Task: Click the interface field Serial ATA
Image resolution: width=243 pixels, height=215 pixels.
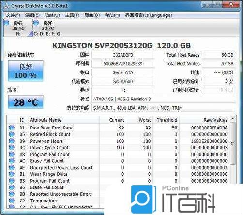Action: (x=123, y=72)
